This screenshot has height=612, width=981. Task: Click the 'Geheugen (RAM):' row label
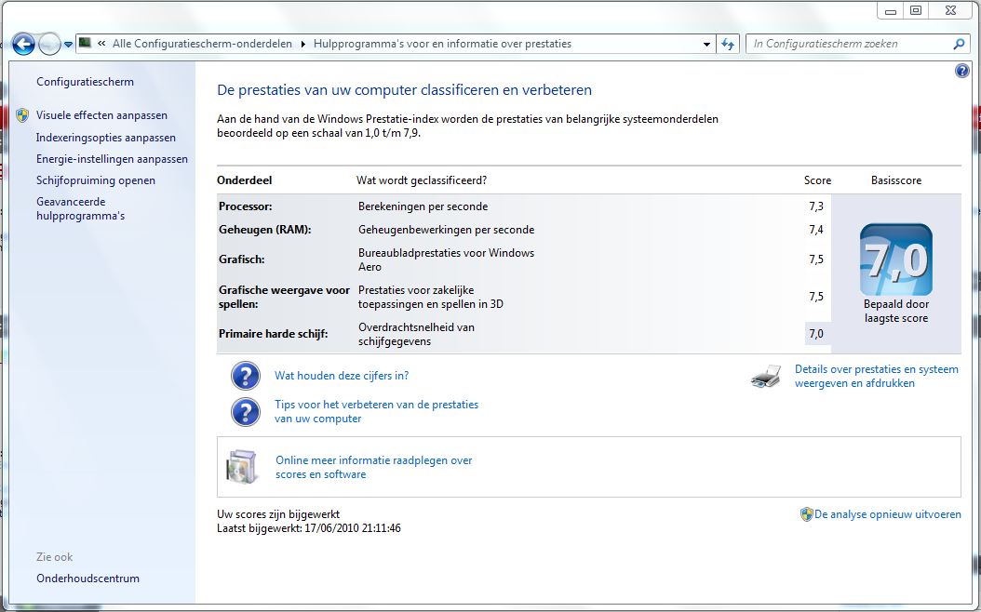(264, 230)
